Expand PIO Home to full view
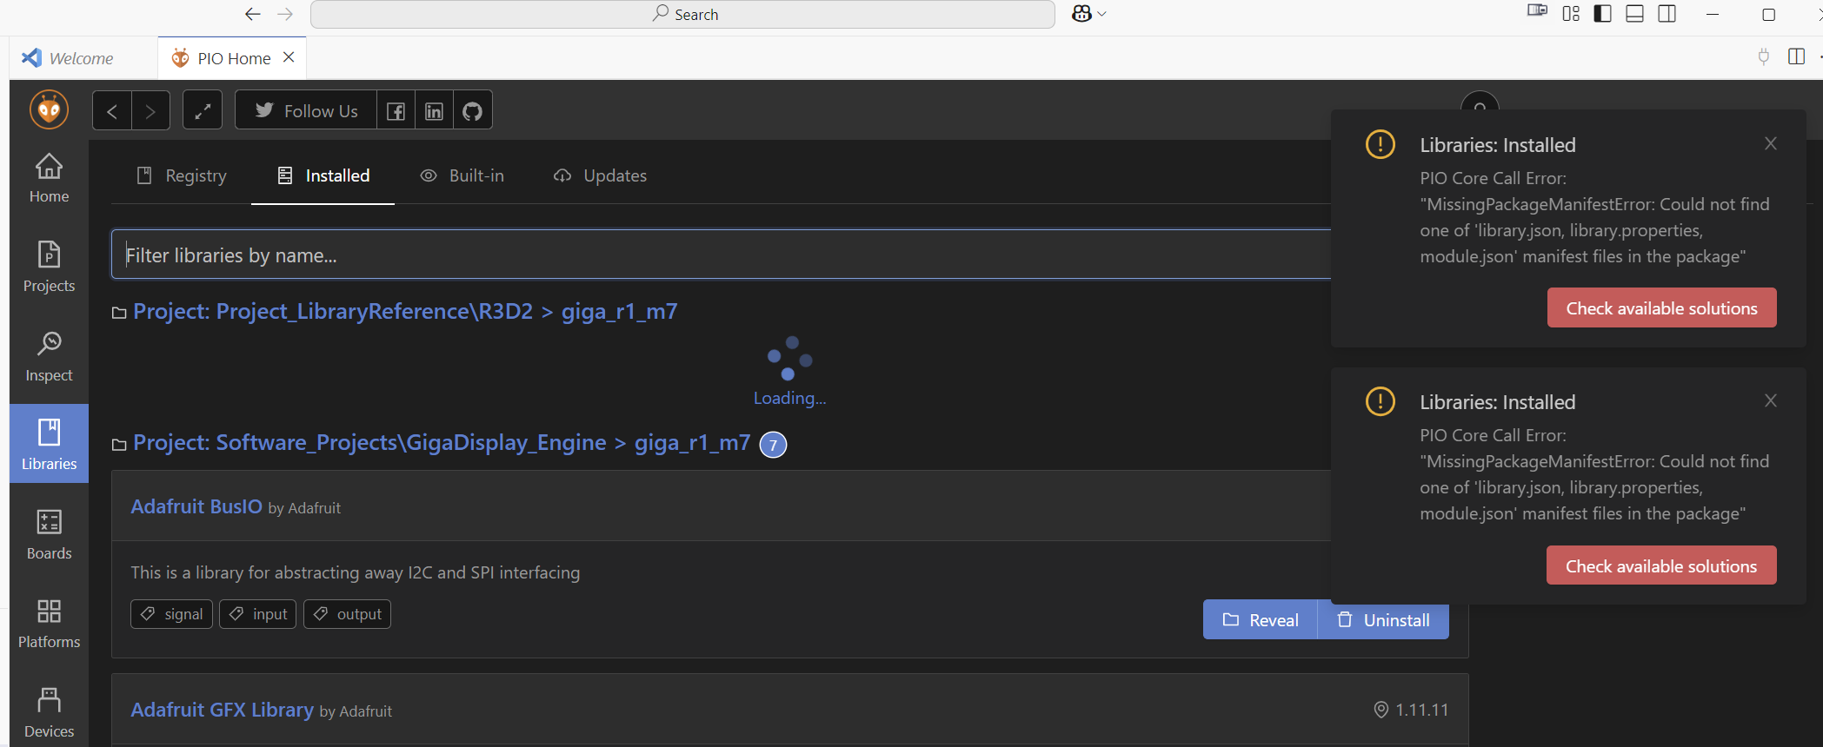 coord(203,110)
